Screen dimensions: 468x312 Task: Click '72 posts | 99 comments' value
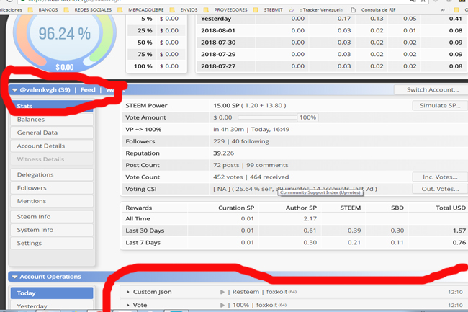(x=251, y=166)
